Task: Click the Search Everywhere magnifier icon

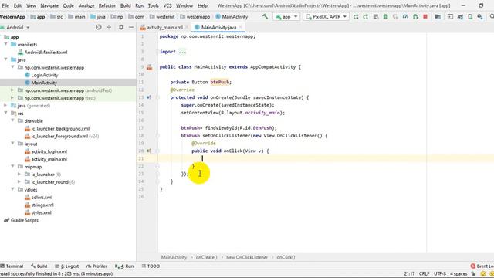Action: (492, 17)
